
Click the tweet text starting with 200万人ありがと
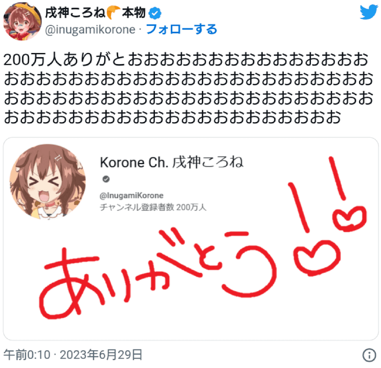pos(188,88)
